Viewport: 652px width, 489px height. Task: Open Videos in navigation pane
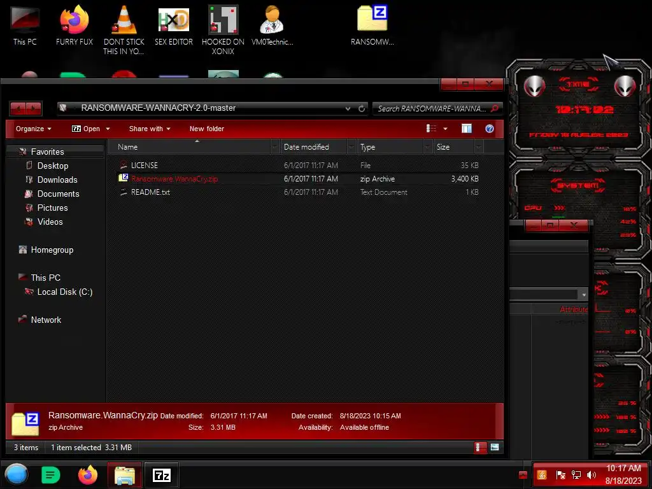point(50,222)
